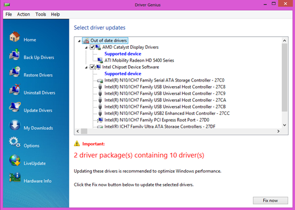
Task: Click the horizontal scrollbar right arrow
Action: click(x=279, y=131)
